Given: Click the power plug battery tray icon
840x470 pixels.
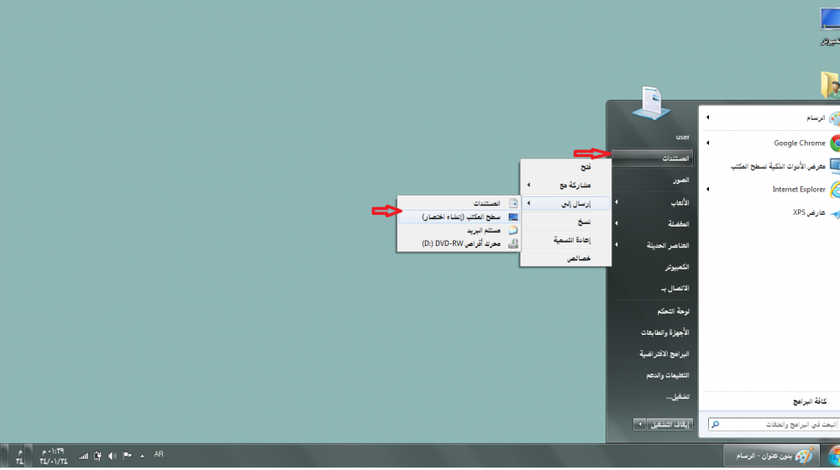Looking at the screenshot, I should click(97, 456).
